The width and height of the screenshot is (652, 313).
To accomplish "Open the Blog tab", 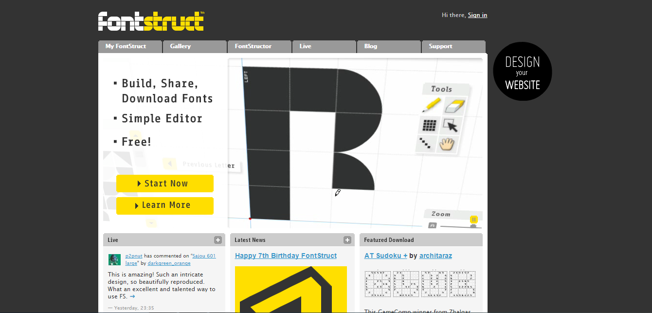I will coord(389,46).
